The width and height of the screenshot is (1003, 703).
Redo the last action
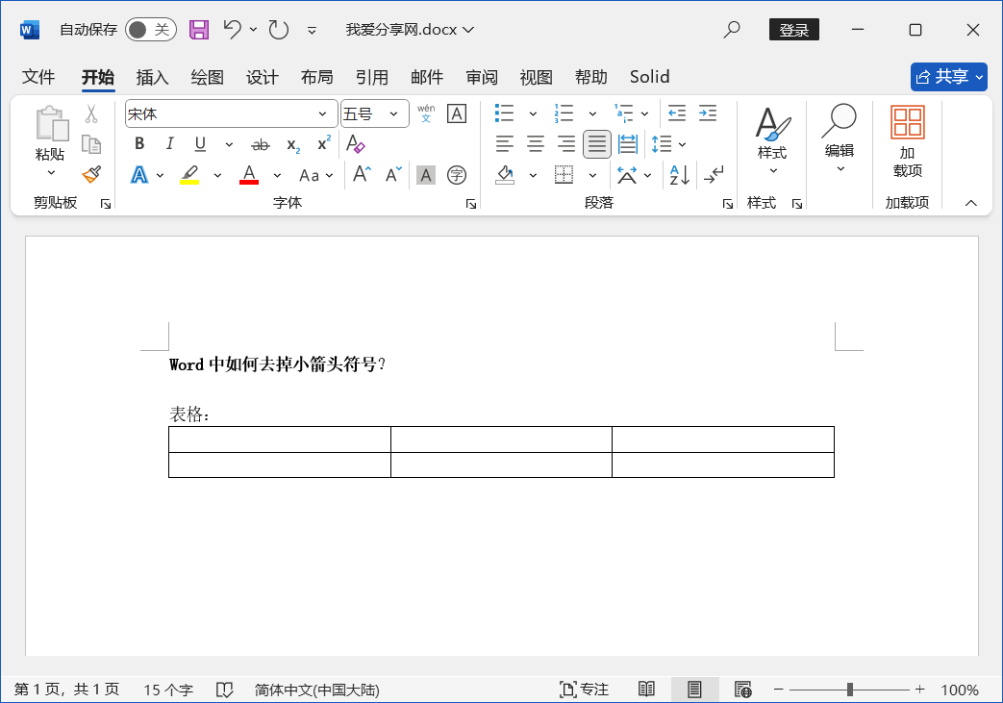(x=279, y=30)
